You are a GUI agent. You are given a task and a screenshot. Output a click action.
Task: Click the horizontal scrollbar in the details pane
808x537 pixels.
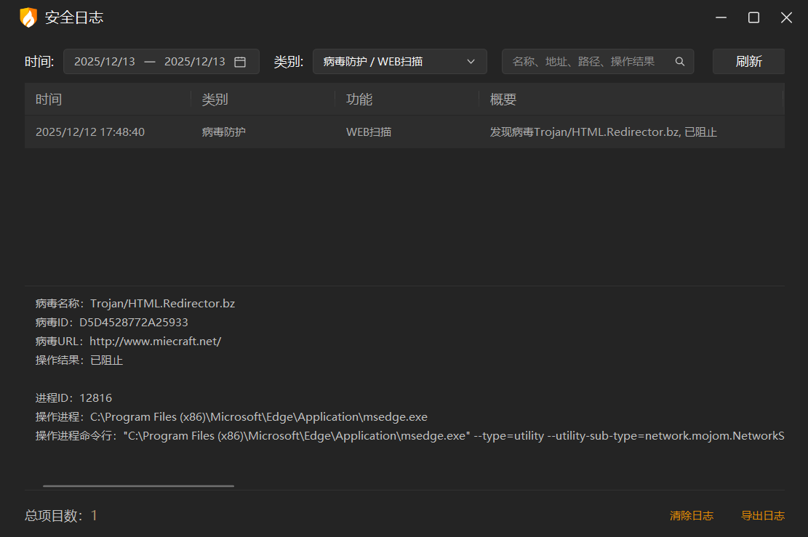click(138, 485)
